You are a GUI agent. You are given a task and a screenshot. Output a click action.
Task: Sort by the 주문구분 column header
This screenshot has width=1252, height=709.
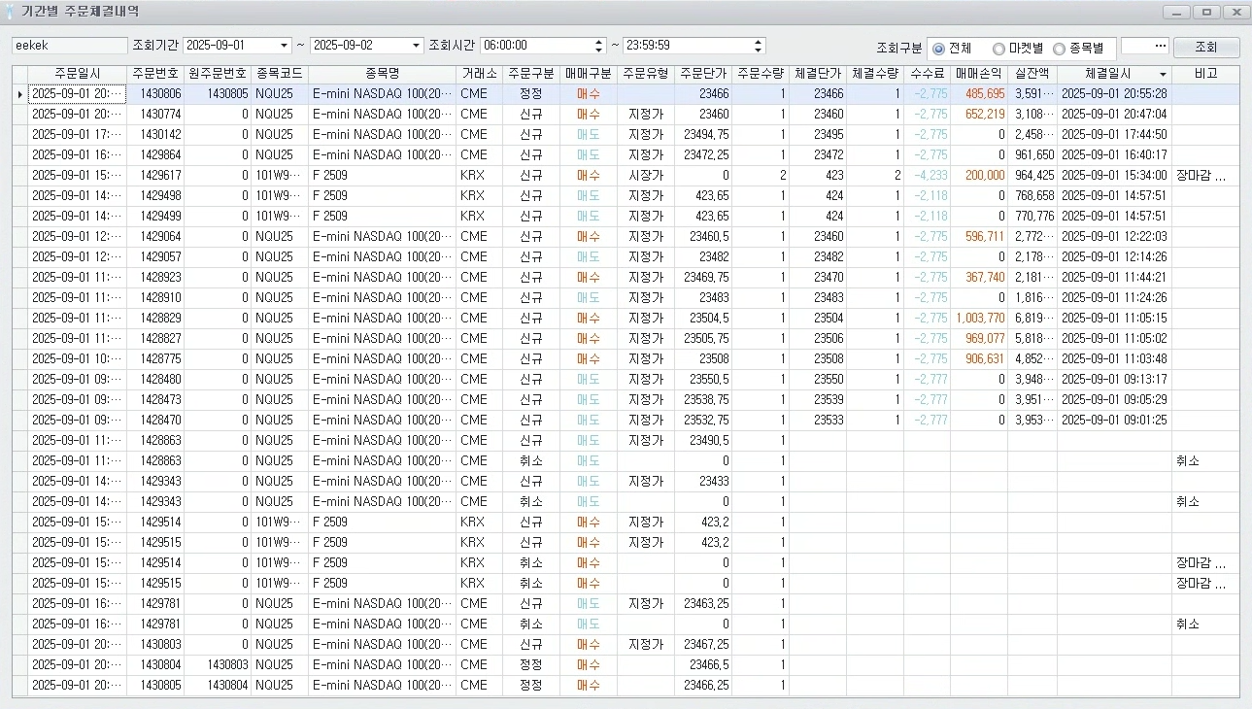(x=531, y=74)
